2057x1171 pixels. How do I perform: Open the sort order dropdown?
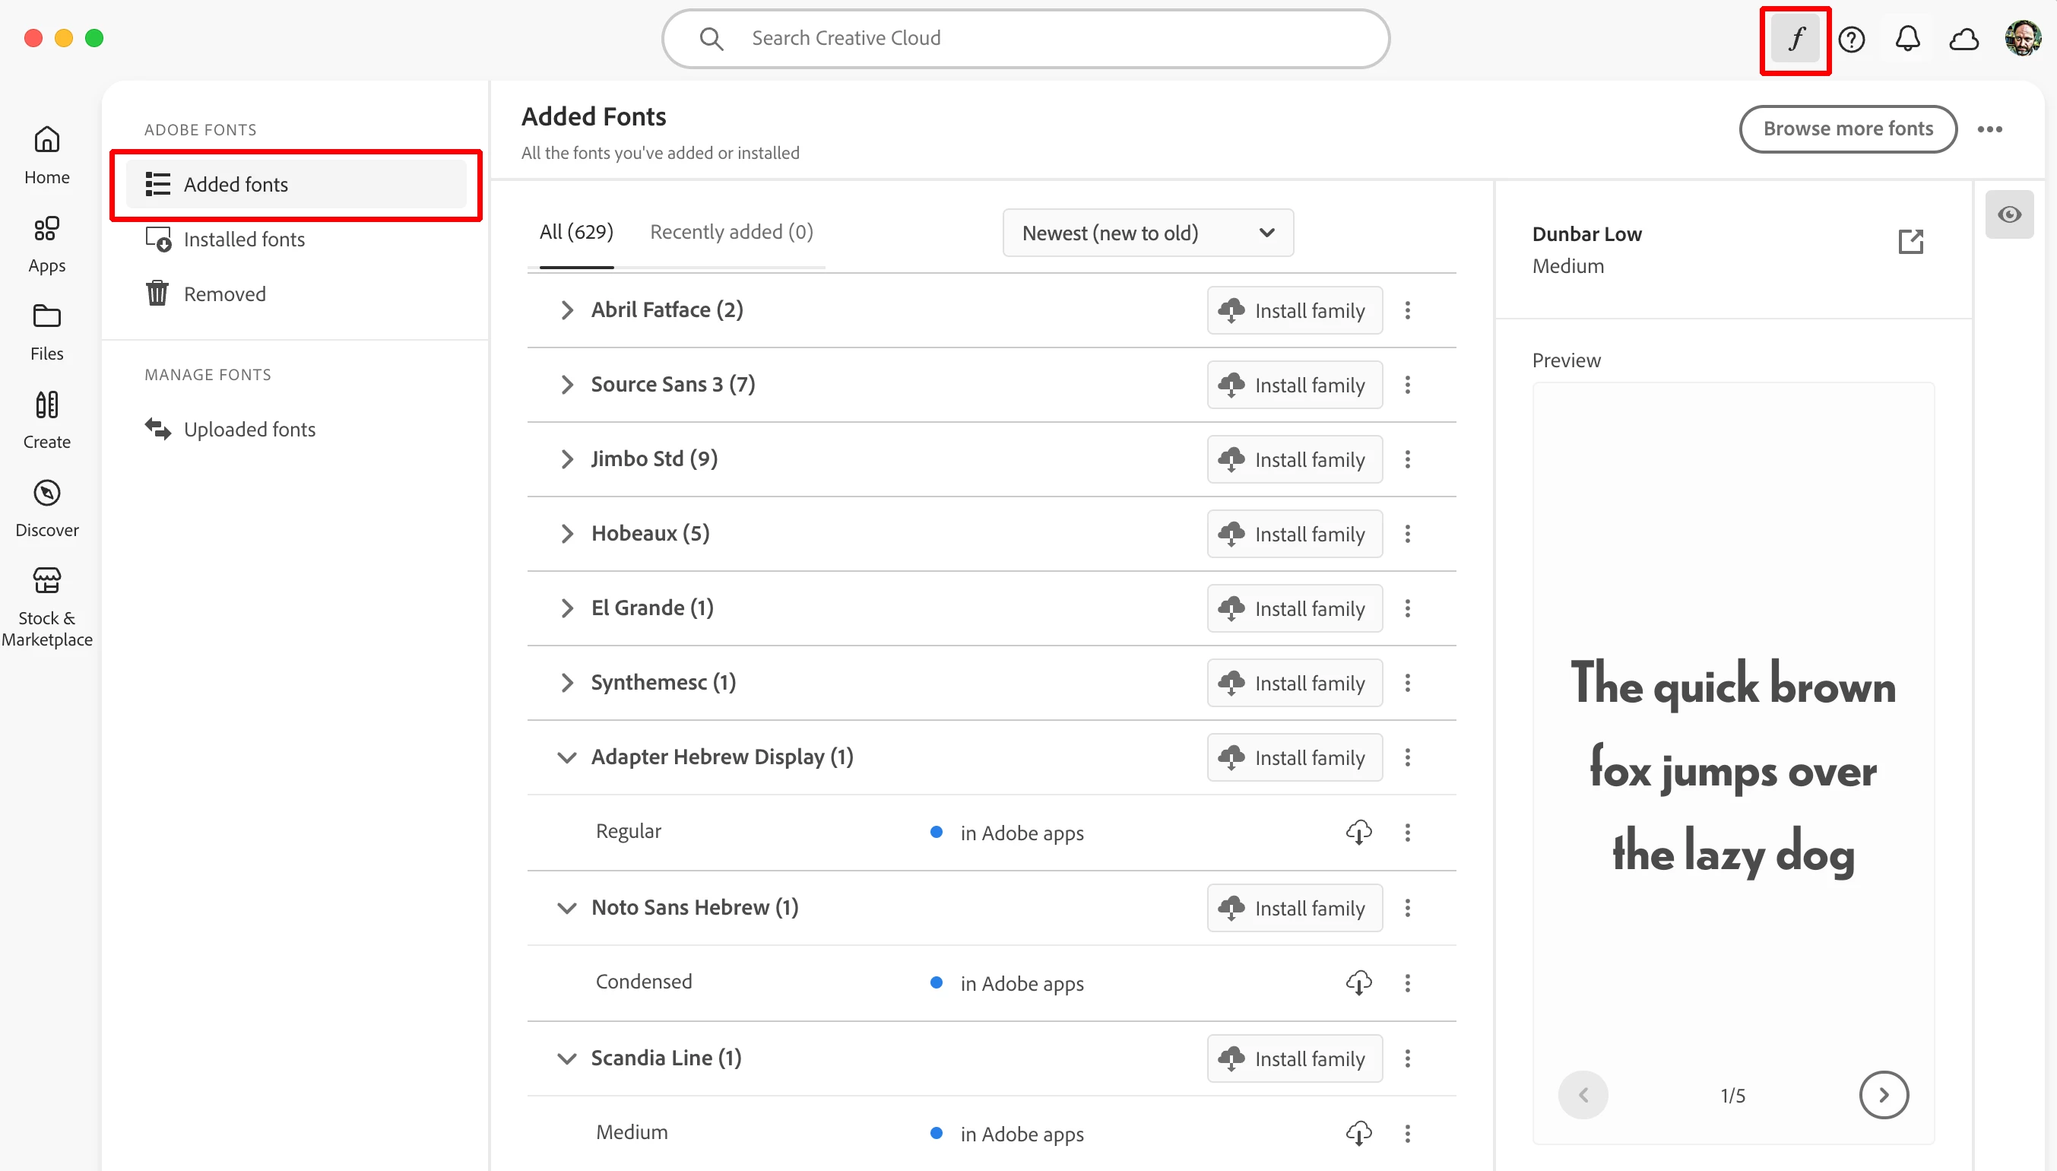1147,233
